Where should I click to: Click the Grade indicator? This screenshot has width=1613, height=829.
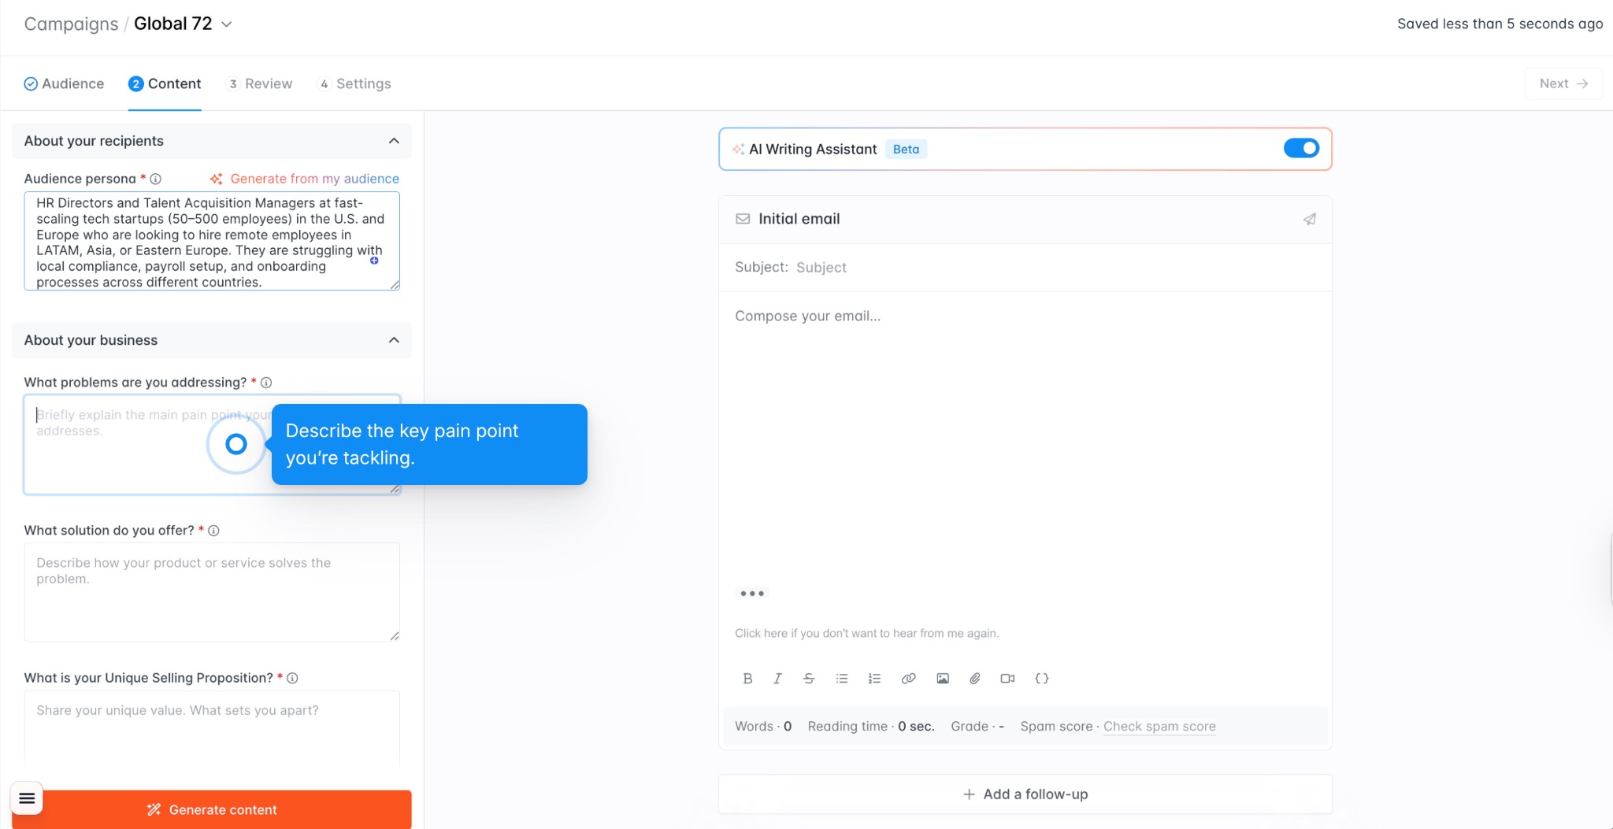pyautogui.click(x=977, y=726)
